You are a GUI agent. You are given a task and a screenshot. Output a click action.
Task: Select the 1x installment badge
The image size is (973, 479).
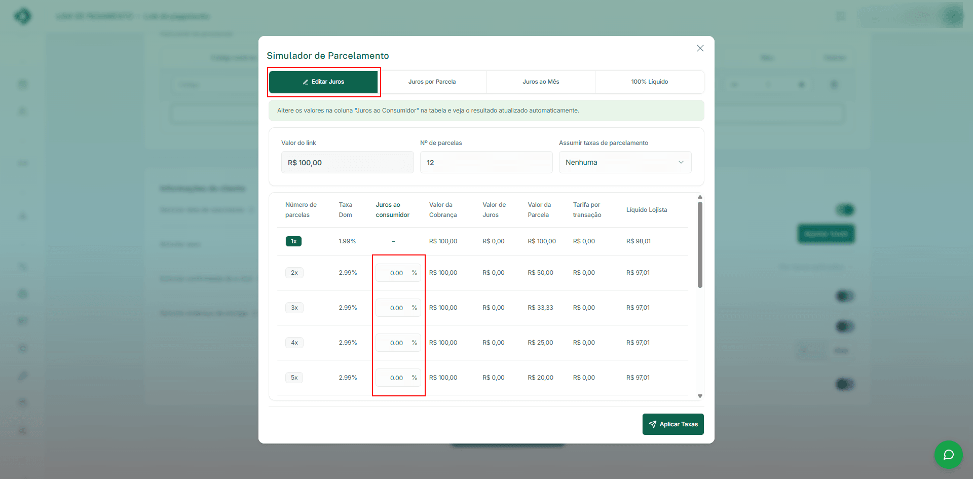click(x=293, y=241)
